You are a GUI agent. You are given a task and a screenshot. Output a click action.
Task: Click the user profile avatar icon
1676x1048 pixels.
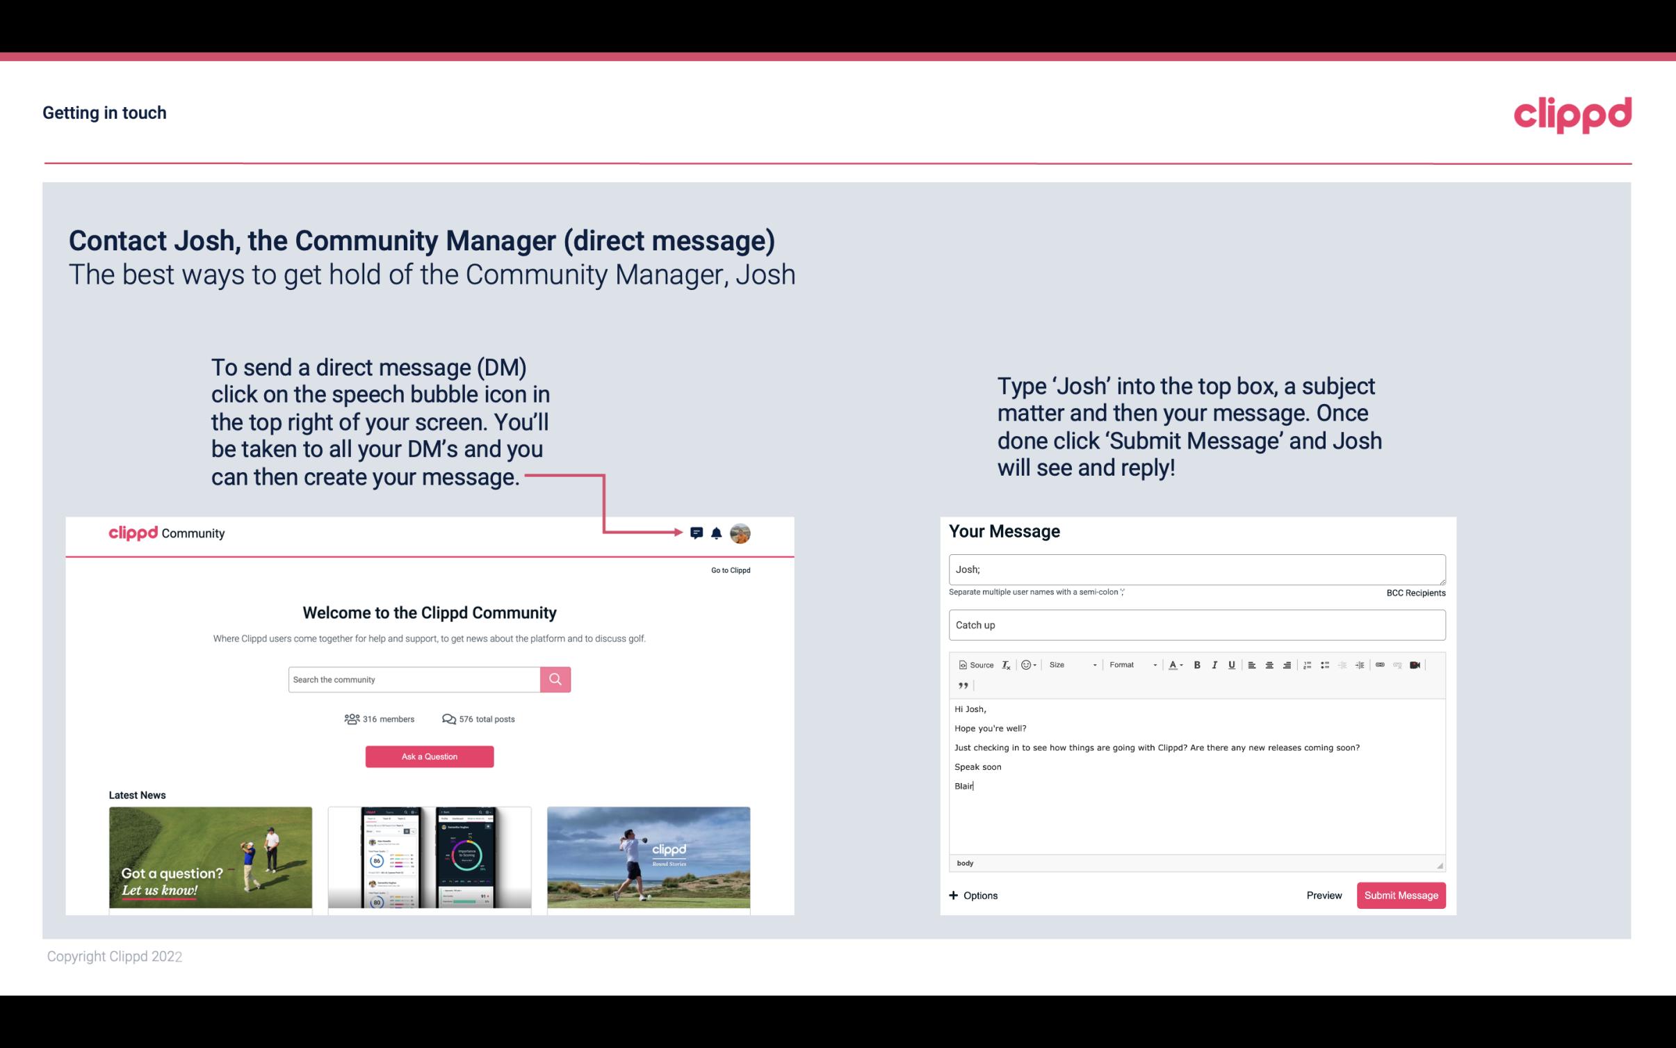(740, 533)
